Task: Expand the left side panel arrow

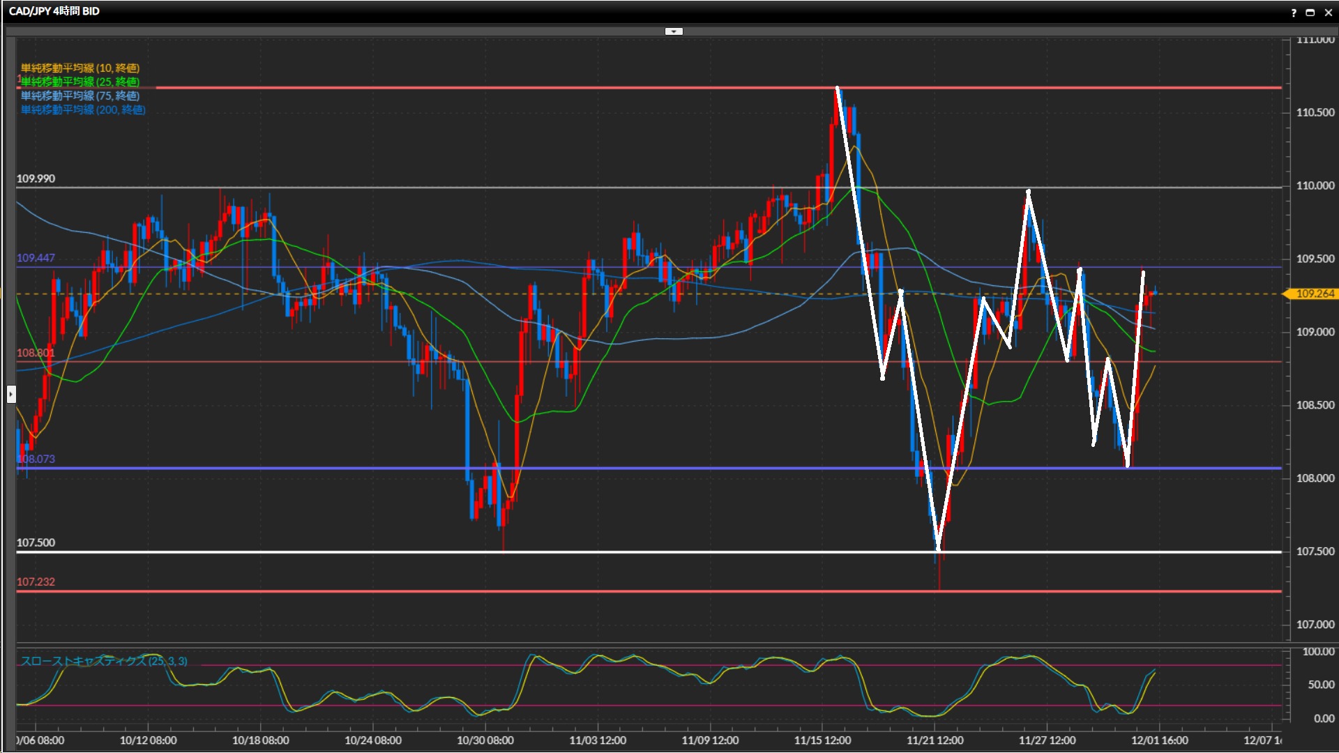Action: (11, 395)
